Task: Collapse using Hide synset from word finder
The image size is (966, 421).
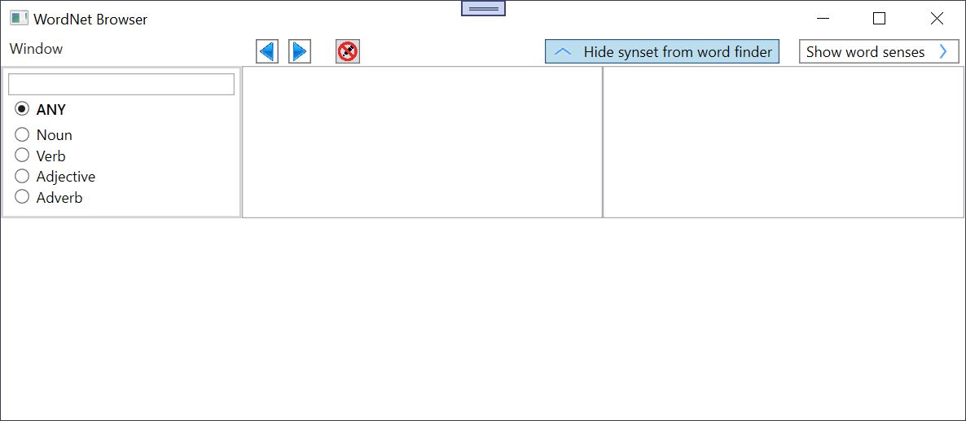Action: point(662,51)
